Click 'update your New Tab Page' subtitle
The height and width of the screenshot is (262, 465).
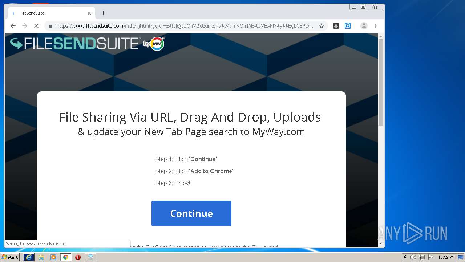point(191,132)
